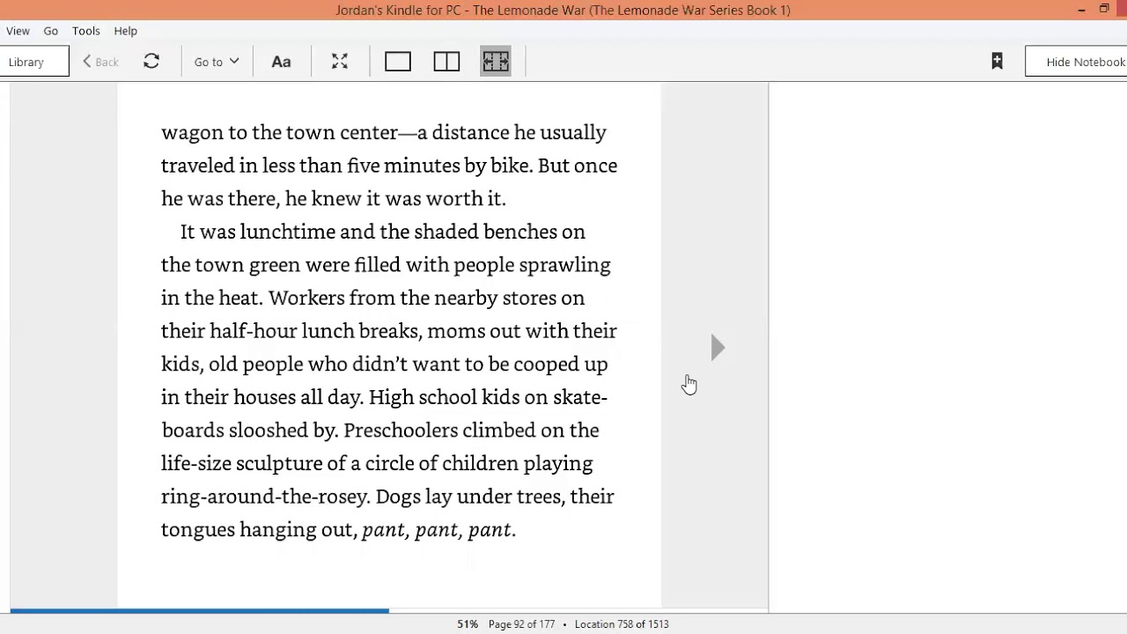
Task: Click 'Location 758 of 1513' text
Action: (622, 624)
